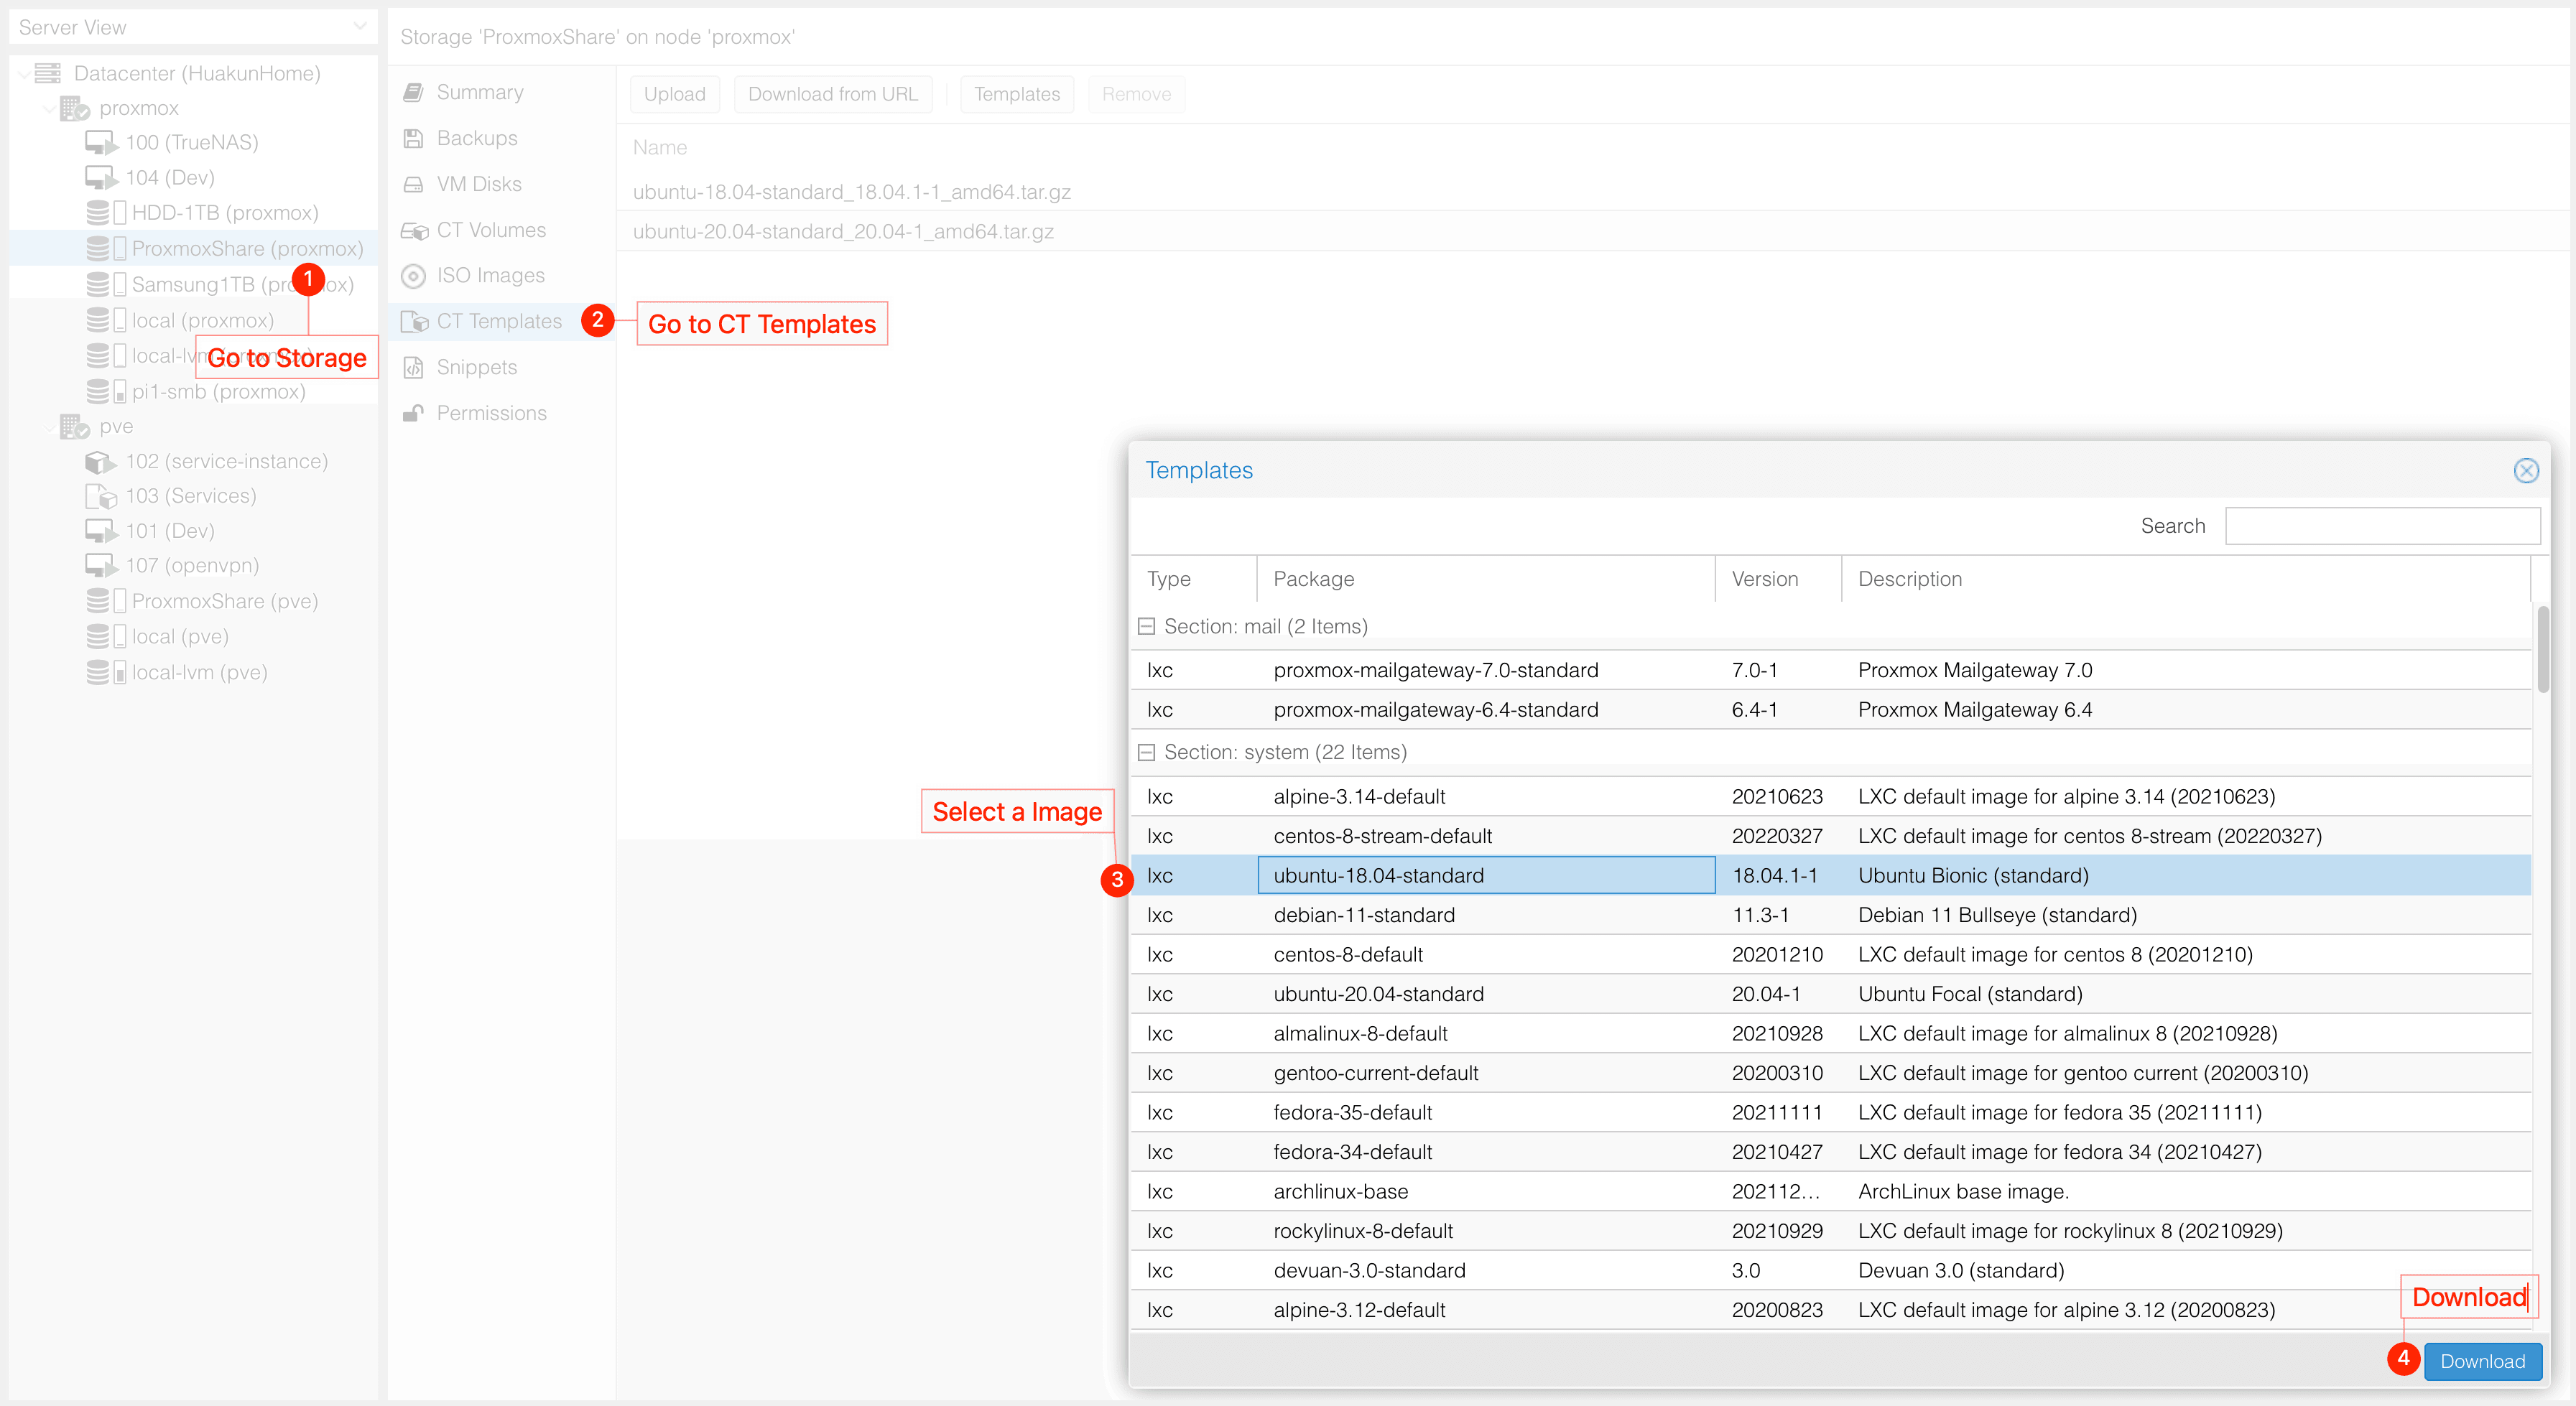Viewport: 2576px width, 1406px height.
Task: Open the Backups section icon
Action: (x=413, y=139)
